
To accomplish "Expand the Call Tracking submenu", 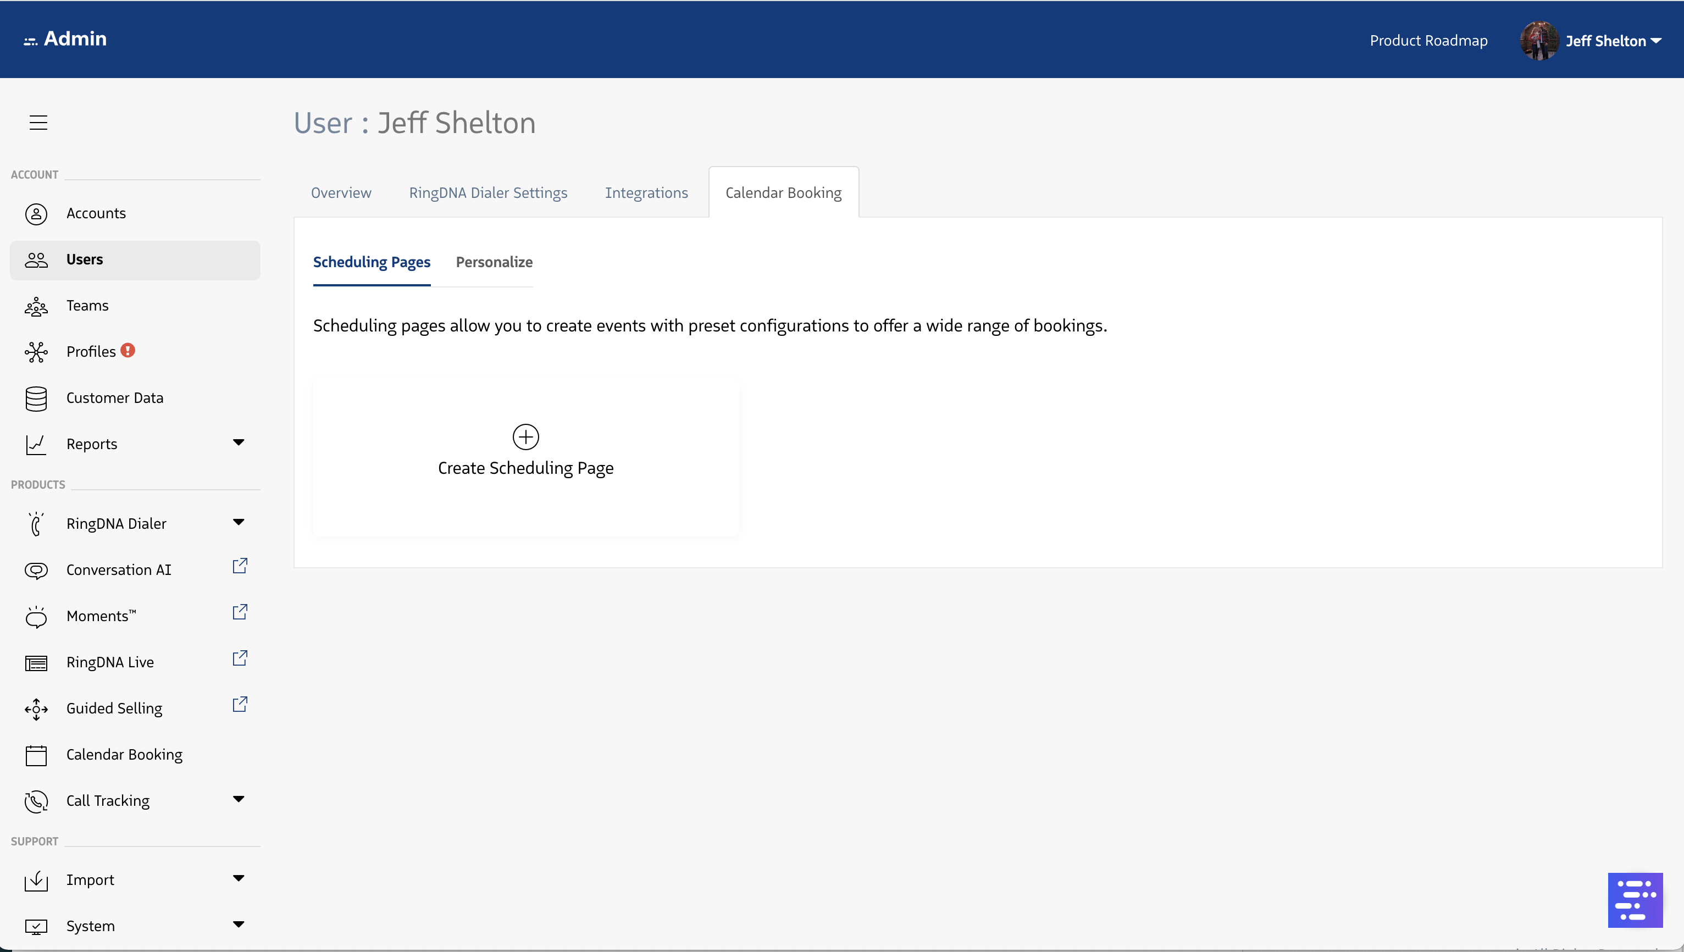I will 239,799.
